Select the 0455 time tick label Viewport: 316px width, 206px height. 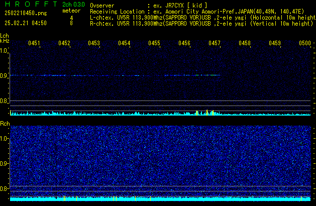[x=154, y=43]
